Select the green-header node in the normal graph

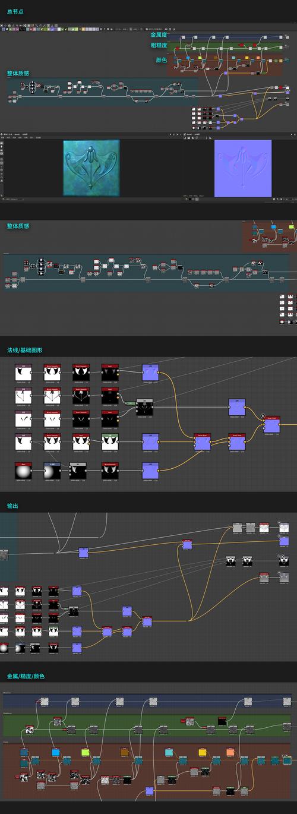(110, 441)
